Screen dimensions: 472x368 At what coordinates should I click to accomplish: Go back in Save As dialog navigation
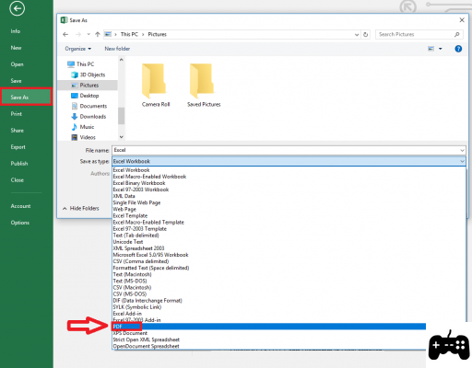65,34
